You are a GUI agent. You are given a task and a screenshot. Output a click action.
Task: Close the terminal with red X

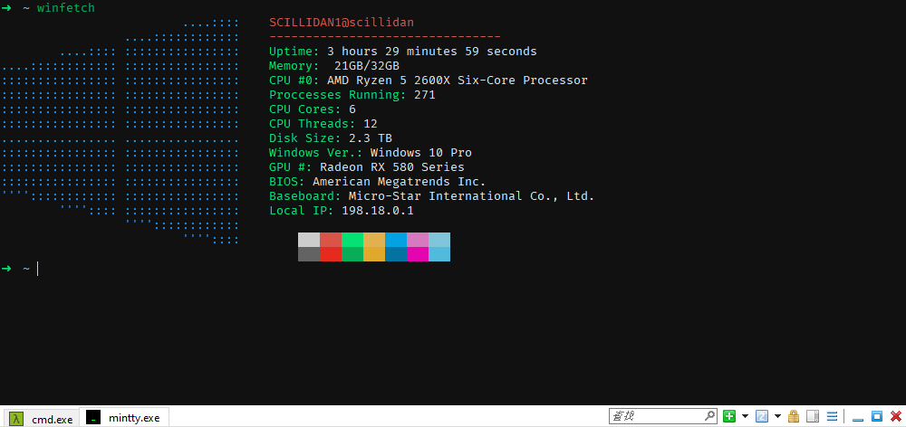pyautogui.click(x=896, y=416)
